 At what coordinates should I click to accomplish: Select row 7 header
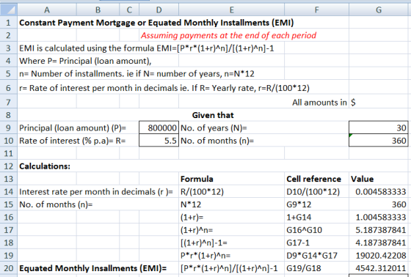tap(9, 102)
